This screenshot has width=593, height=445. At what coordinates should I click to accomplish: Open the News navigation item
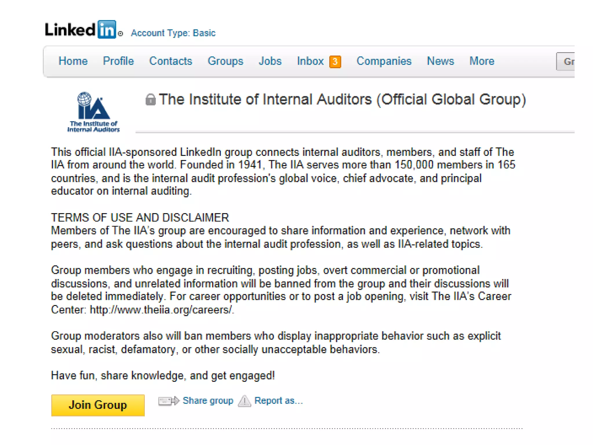[x=440, y=61]
